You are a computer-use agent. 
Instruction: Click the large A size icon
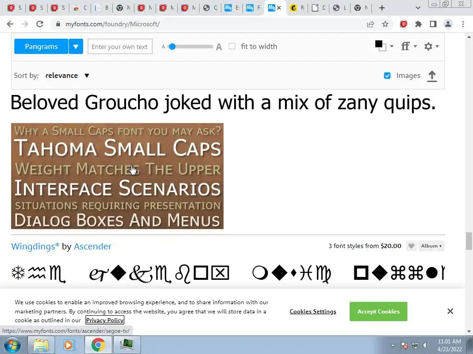point(219,47)
